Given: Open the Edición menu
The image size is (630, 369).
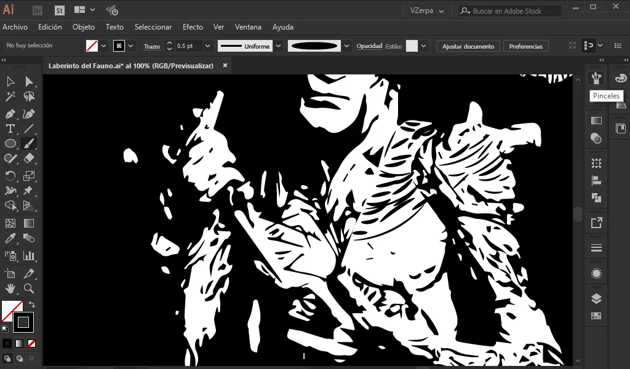Looking at the screenshot, I should pos(50,27).
